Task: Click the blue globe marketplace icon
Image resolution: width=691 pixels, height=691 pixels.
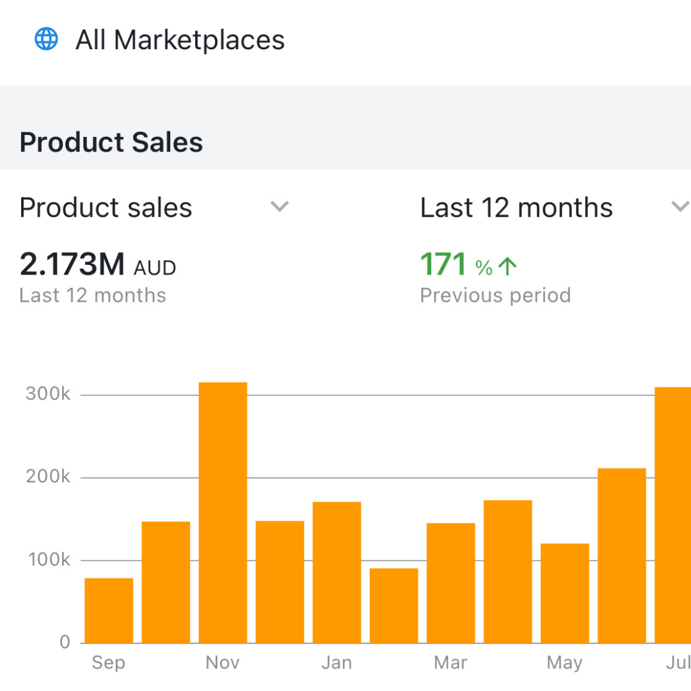Action: [x=46, y=40]
